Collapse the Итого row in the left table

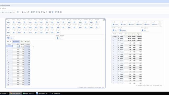point(7,44)
